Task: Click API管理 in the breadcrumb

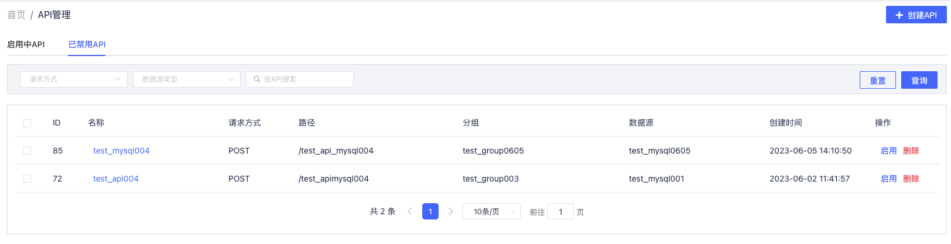Action: (x=54, y=15)
